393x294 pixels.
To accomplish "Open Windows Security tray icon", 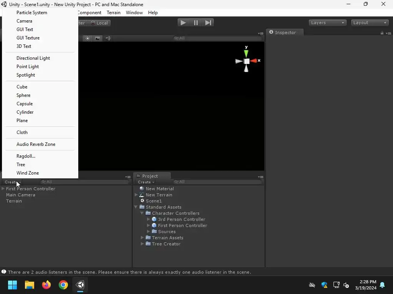I will coord(324,285).
